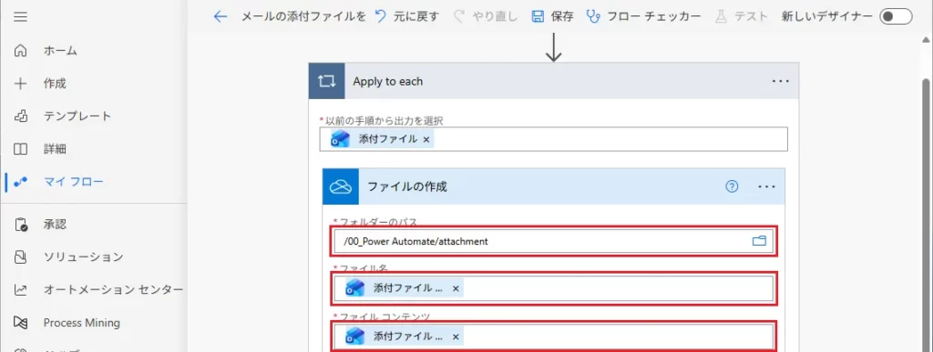Click the Process Mining icon
This screenshot has width=933, height=352.
20,323
